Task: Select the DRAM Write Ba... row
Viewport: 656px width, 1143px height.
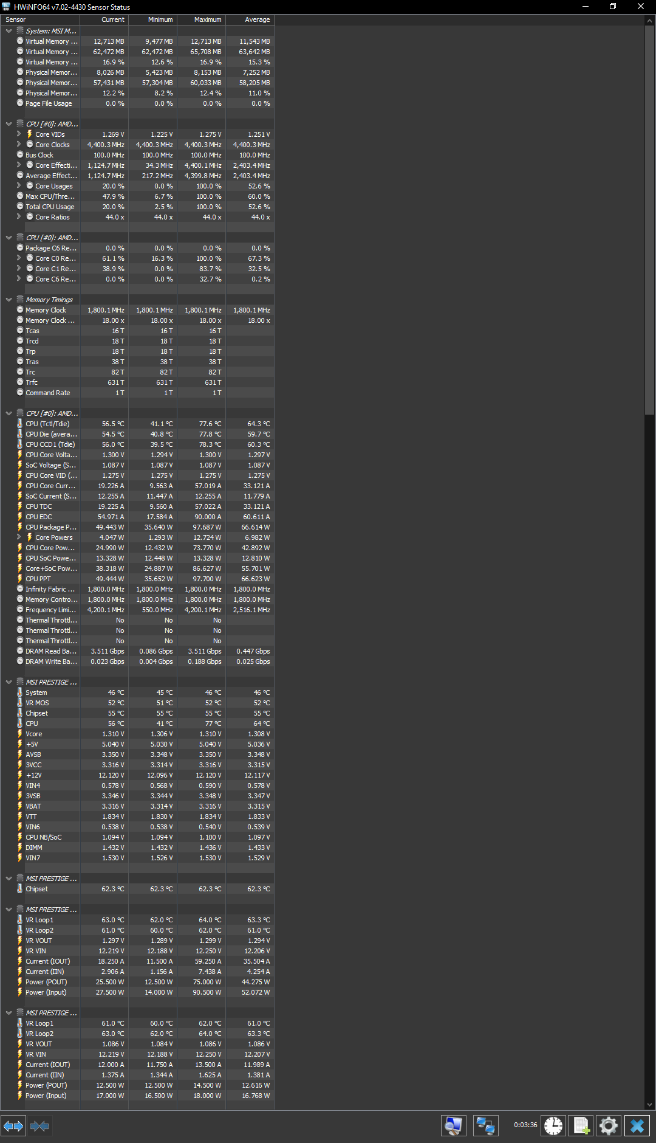Action: tap(137, 661)
